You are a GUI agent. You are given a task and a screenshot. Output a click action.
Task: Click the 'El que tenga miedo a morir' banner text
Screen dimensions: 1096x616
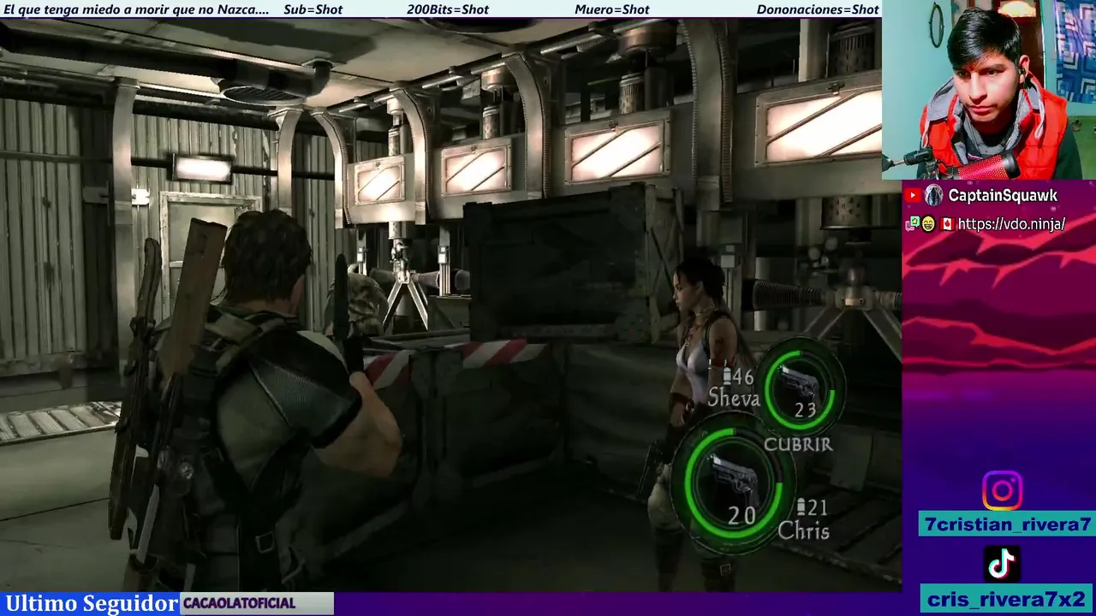(x=136, y=9)
